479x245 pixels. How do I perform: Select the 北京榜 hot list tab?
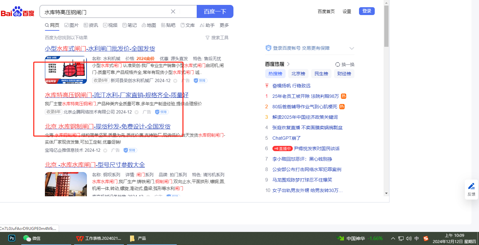tap(298, 74)
